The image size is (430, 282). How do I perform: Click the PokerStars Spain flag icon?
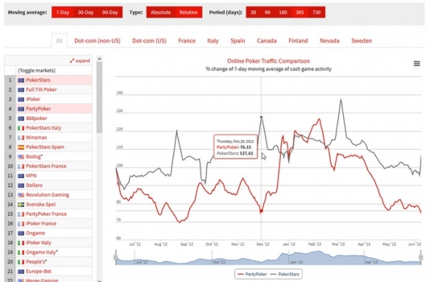pos(21,147)
